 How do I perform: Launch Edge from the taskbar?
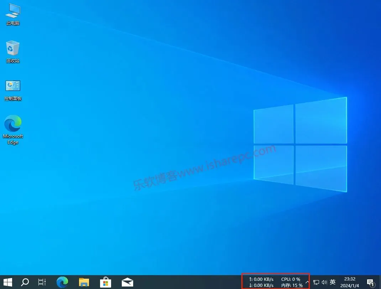tap(62, 282)
